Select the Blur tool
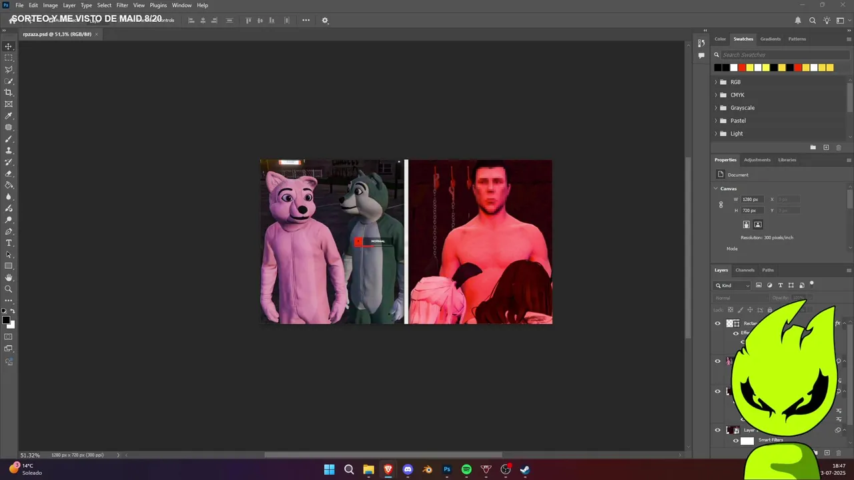 [9, 197]
